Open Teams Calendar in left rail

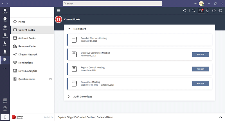coord(5,36)
